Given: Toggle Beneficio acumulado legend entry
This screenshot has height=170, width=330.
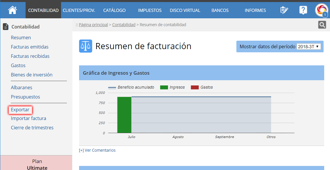Looking at the screenshot, I should [131, 87].
